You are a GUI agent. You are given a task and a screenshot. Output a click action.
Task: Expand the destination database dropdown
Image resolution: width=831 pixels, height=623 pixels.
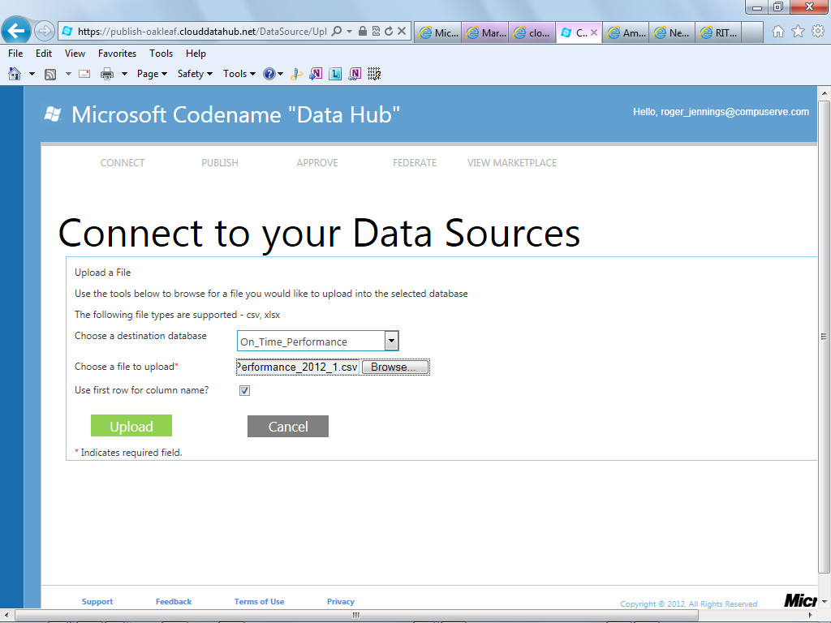point(391,341)
